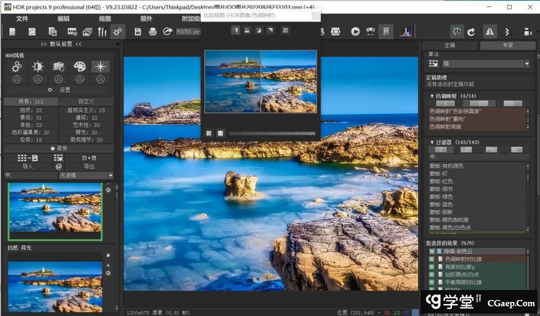Collapse the 色调映射 (4/14) section

(x=432, y=96)
